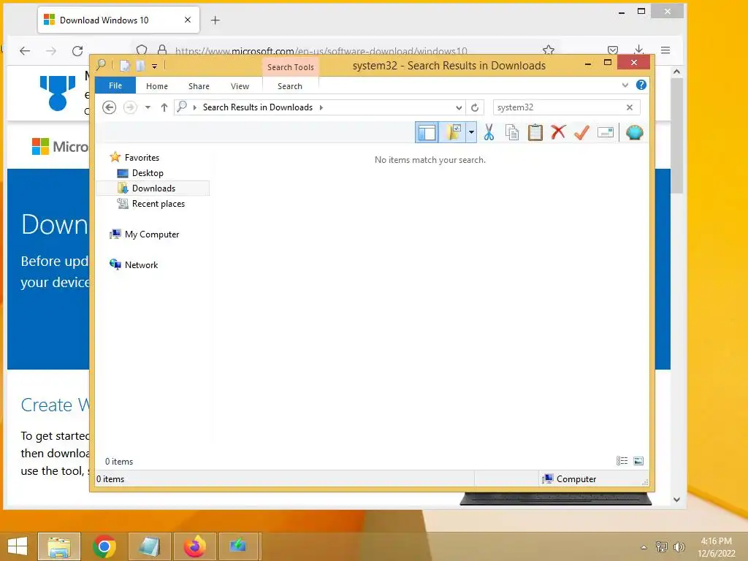Open the Search ribbon tab
Screen dimensions: 748x561
[290, 86]
